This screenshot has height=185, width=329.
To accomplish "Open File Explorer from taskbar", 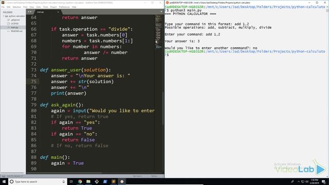I will coord(88,181).
